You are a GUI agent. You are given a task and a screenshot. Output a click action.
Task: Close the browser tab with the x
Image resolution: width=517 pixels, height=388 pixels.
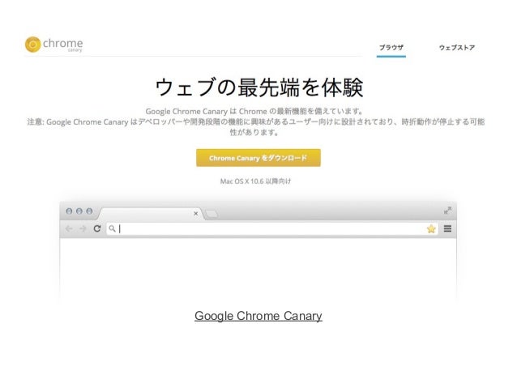pos(196,214)
